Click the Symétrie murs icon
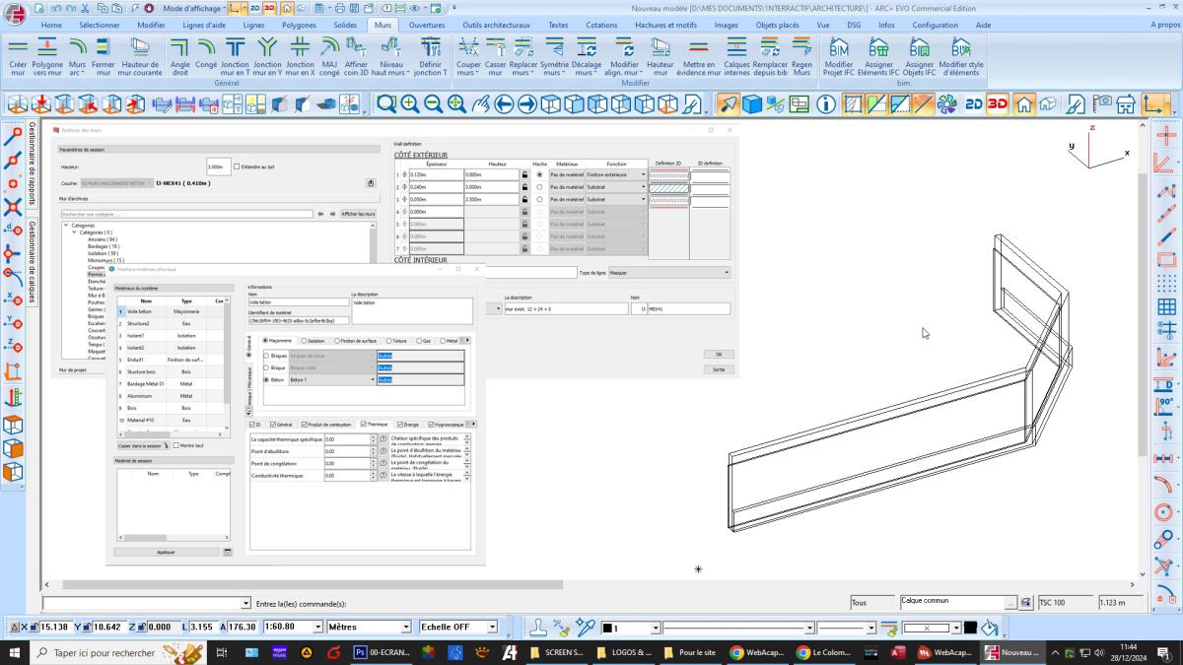1183x665 pixels. pos(555,47)
